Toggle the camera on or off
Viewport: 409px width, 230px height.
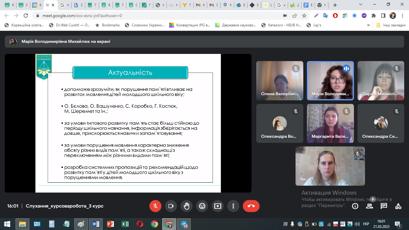click(171, 206)
